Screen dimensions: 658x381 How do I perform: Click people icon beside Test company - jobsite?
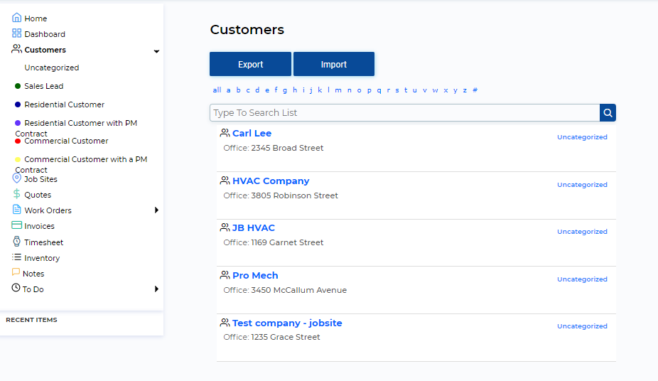[x=225, y=322]
